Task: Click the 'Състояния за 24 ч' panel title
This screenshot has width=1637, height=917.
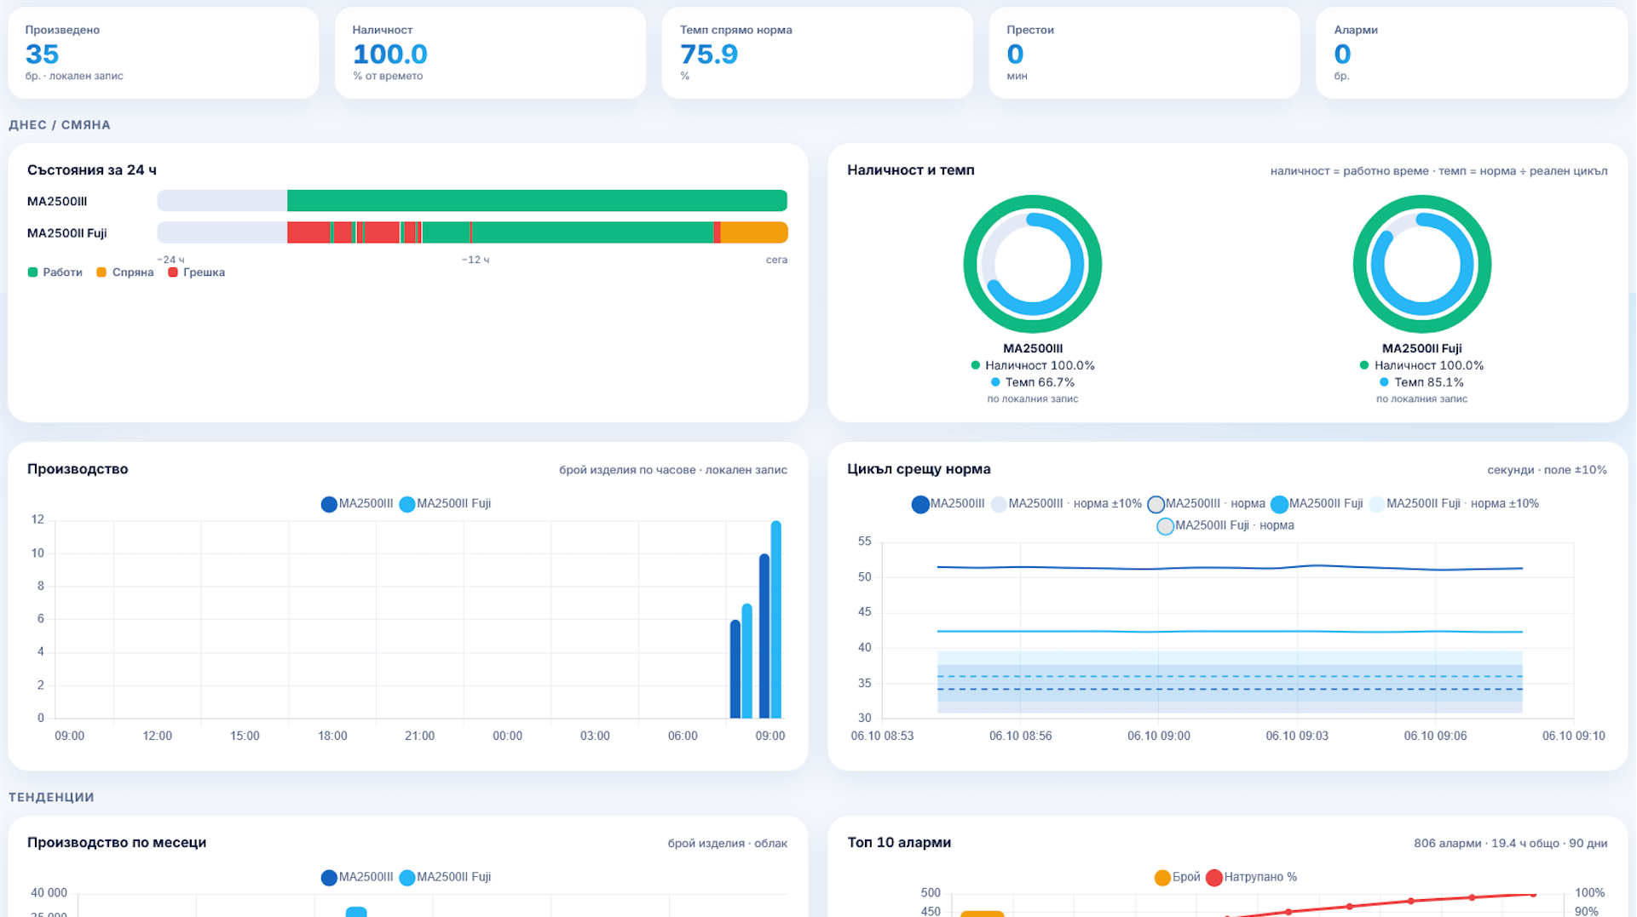Action: tap(92, 170)
